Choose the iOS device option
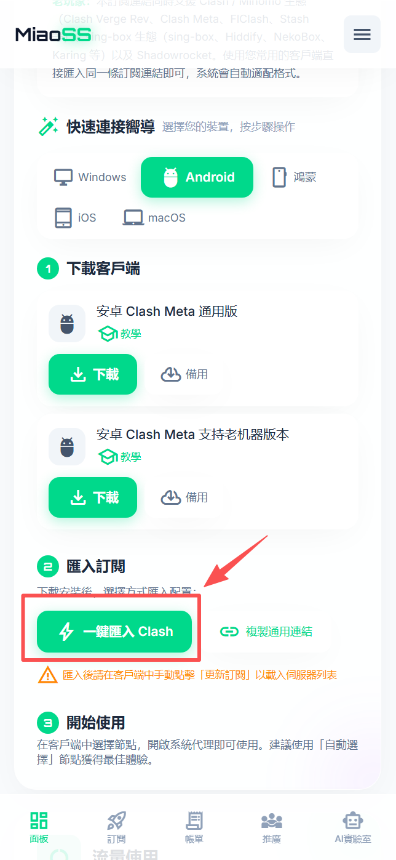The width and height of the screenshot is (396, 860). 75,218
